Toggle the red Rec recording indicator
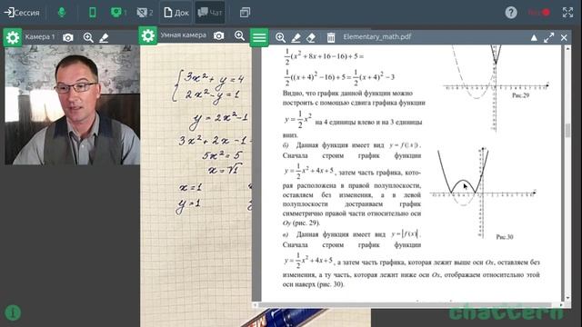Image resolution: width=582 pixels, height=327 pixels. pos(539,13)
